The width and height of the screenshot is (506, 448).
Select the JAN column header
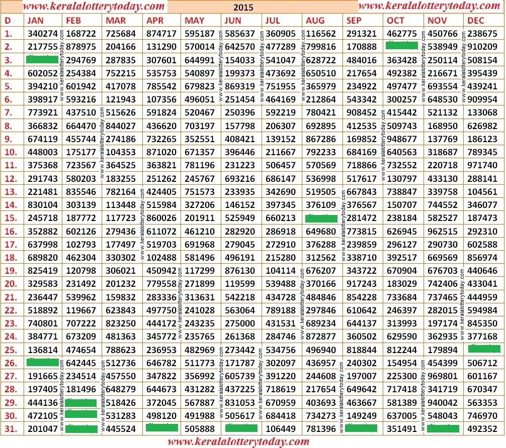35,21
